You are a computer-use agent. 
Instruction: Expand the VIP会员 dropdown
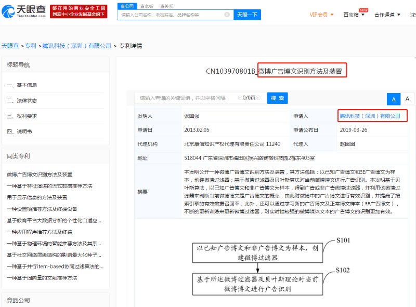click(321, 15)
